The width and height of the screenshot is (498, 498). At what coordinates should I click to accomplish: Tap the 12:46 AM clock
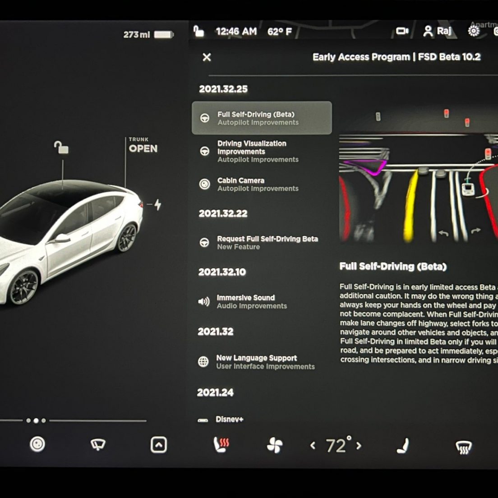[x=236, y=31]
